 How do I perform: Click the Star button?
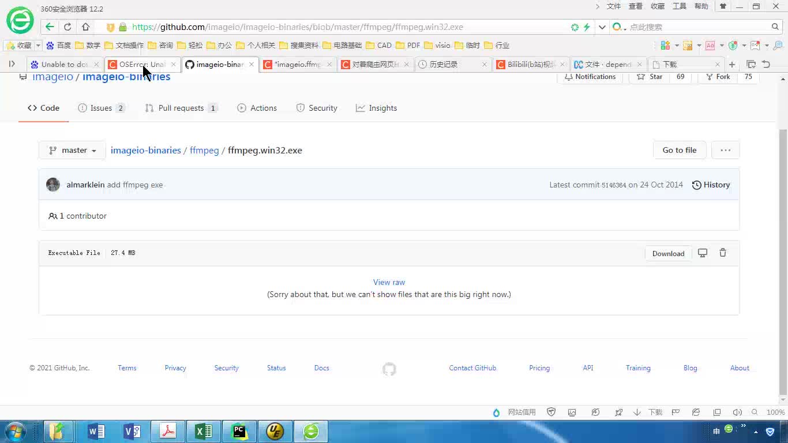click(x=650, y=77)
